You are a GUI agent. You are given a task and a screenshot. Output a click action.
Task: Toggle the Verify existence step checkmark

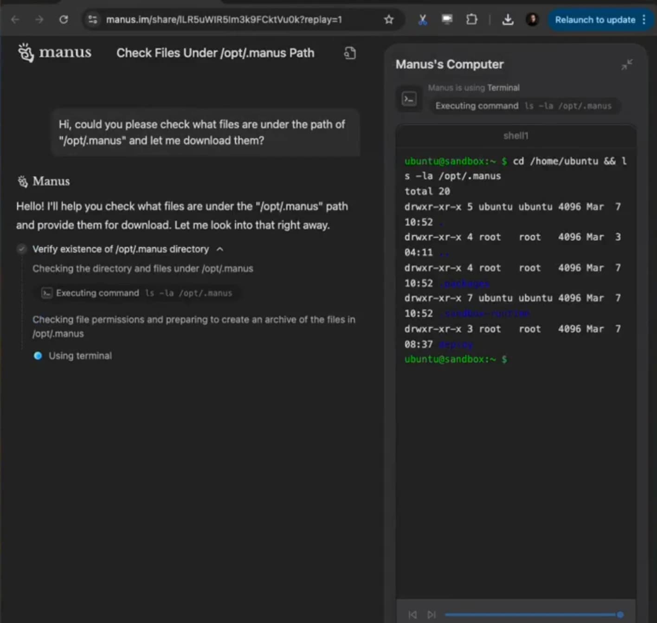21,249
